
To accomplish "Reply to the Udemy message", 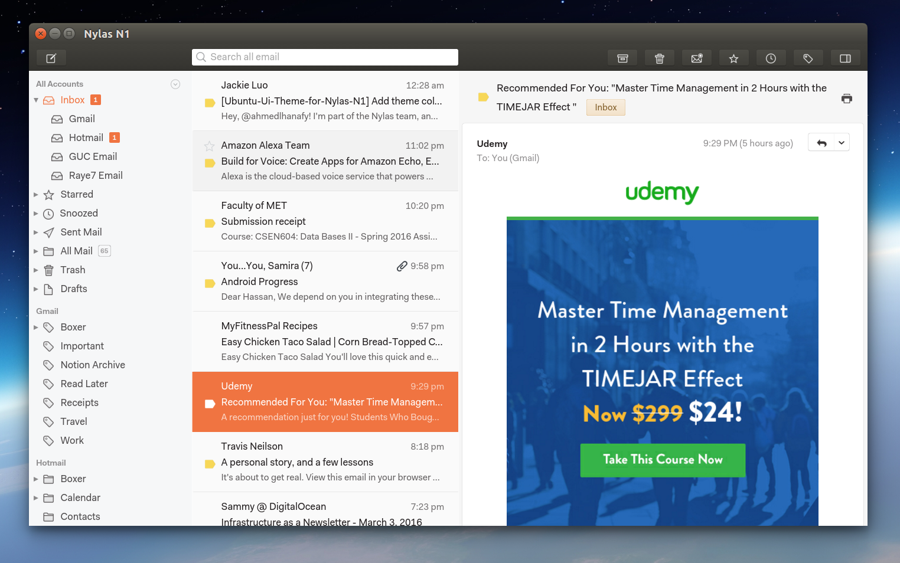I will (821, 143).
